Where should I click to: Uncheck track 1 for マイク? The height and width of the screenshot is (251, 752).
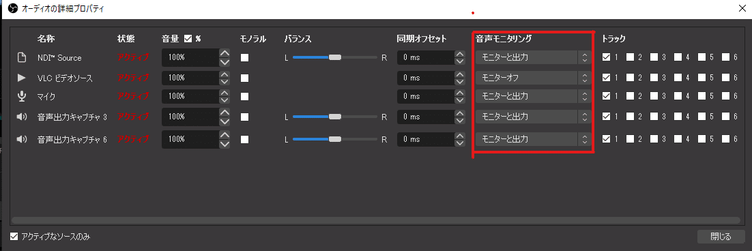606,96
